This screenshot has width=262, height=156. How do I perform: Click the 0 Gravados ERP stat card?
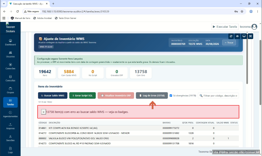[x=117, y=73]
